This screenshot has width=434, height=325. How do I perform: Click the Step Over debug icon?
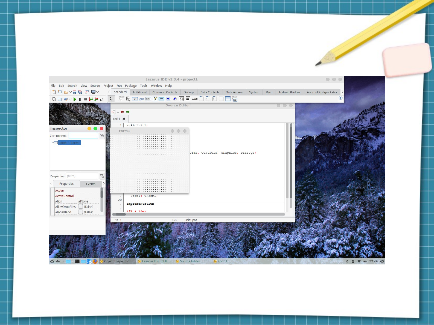click(x=96, y=99)
